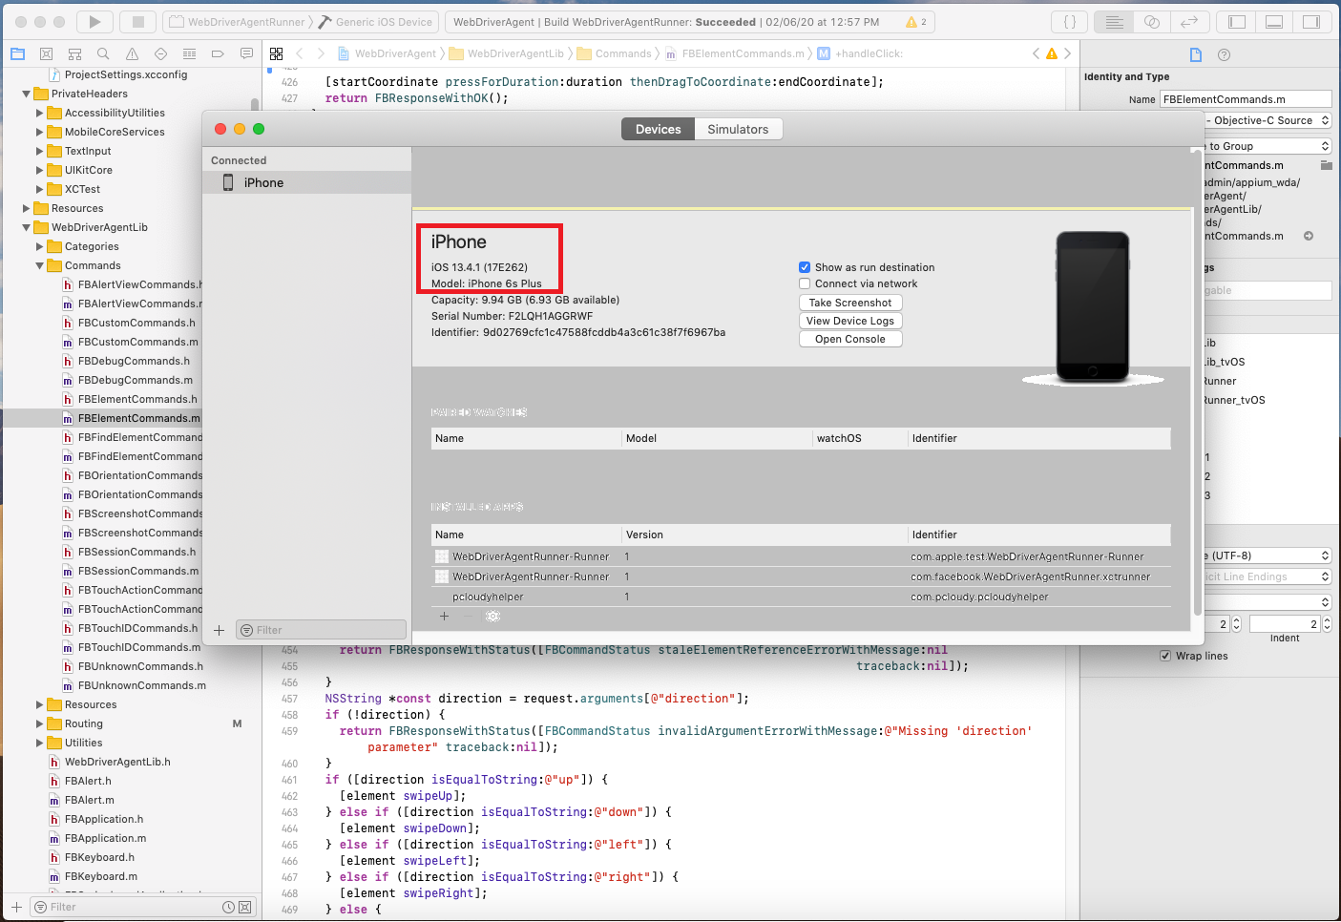
Task: Toggle the left navigator panel icon
Action: (x=1237, y=22)
